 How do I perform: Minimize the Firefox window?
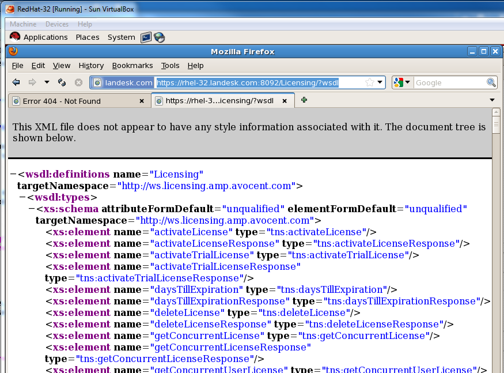point(472,51)
